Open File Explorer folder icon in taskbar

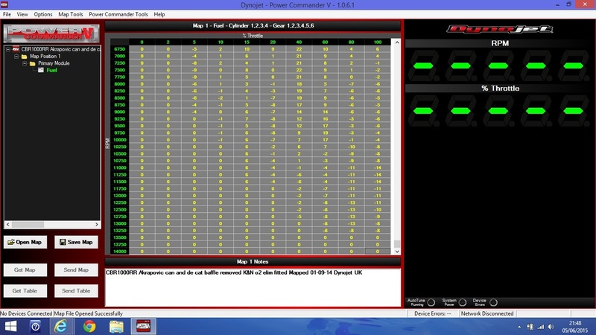(x=117, y=326)
